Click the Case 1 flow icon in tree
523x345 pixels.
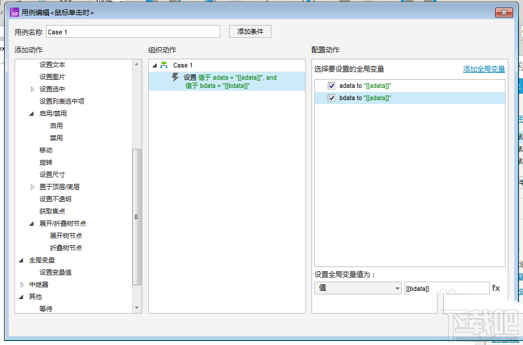[x=164, y=65]
